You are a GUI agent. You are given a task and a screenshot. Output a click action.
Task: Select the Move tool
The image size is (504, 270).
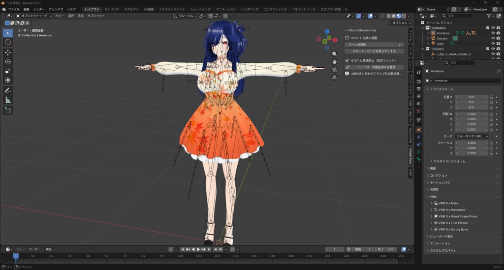8,53
